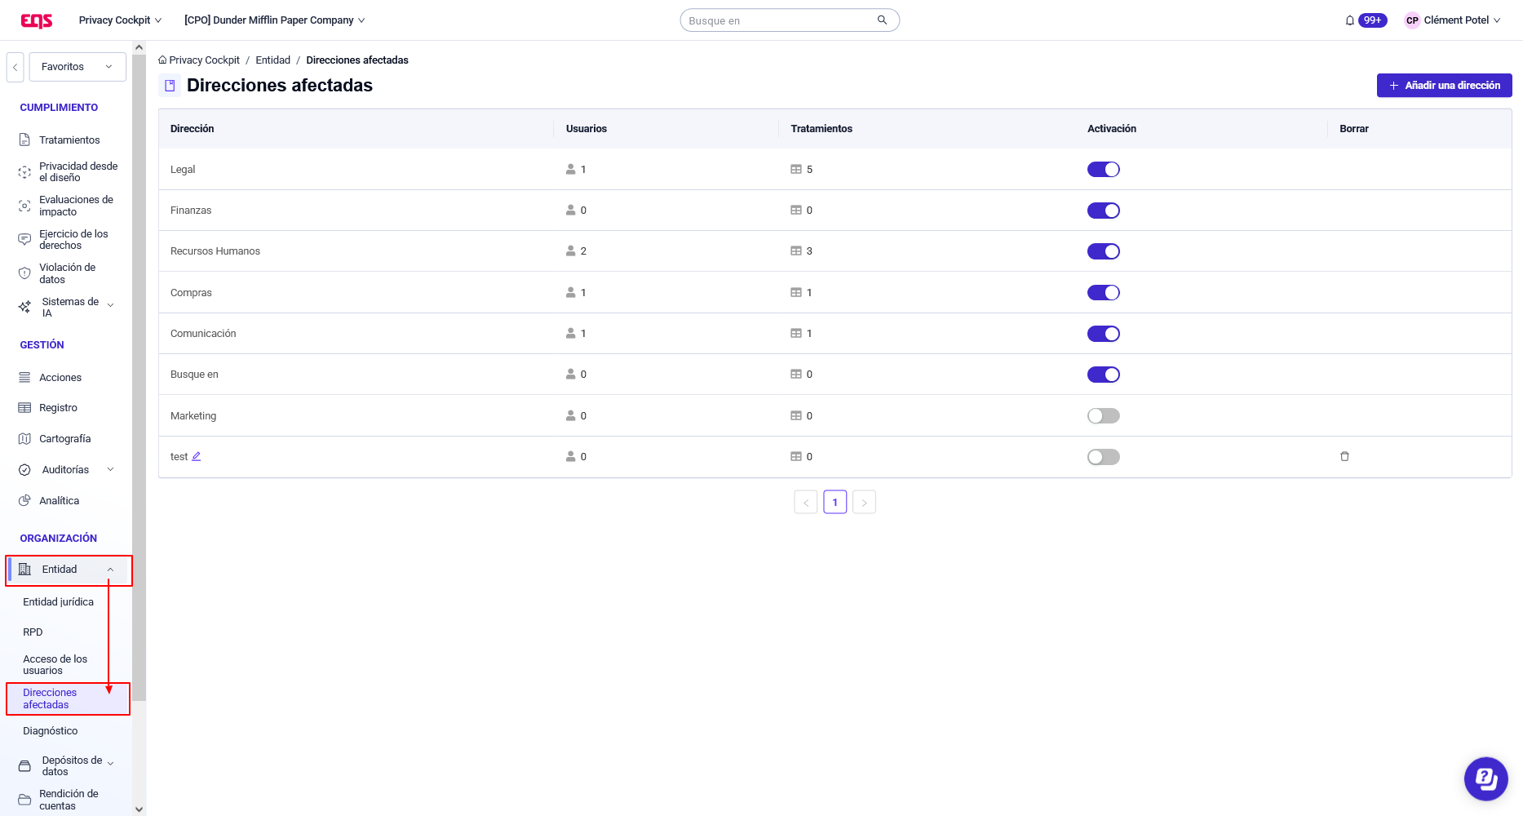The image size is (1523, 816).
Task: Turn off Comunicación activation toggle
Action: click(1103, 334)
